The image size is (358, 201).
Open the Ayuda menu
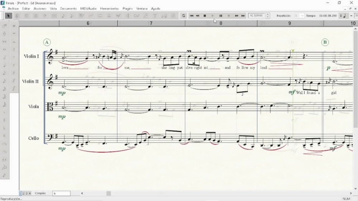(155, 9)
